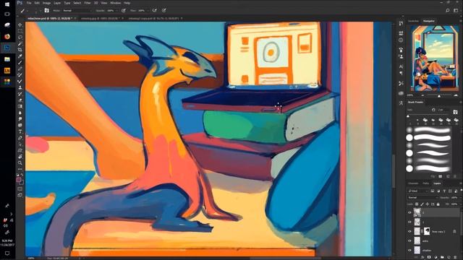Lock image pixels with brush lock icon

click(422, 204)
